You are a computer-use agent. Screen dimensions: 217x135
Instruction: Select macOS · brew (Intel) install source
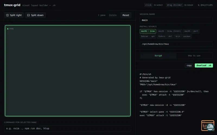[x=170, y=31]
